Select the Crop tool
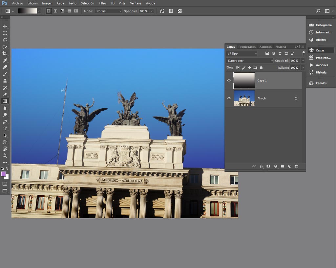Image resolution: width=336 pixels, height=268 pixels. tap(5, 54)
